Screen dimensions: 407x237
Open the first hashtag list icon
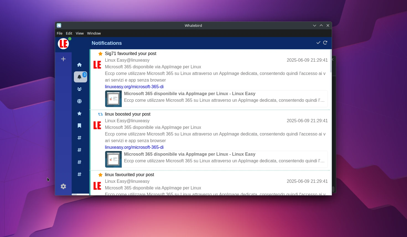pyautogui.click(x=79, y=138)
